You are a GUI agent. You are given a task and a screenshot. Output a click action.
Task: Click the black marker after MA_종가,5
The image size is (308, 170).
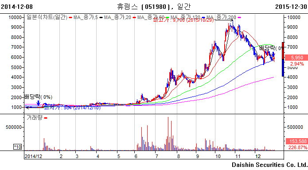tap(101, 18)
